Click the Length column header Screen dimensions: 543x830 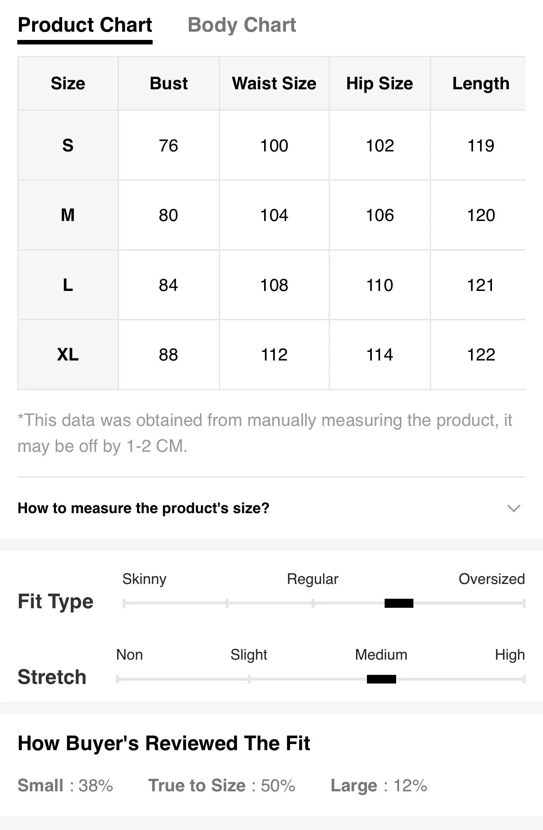click(x=480, y=84)
